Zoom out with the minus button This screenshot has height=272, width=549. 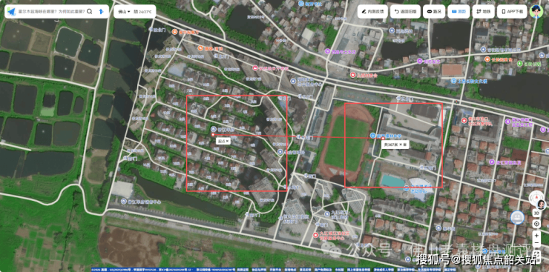(x=536, y=243)
